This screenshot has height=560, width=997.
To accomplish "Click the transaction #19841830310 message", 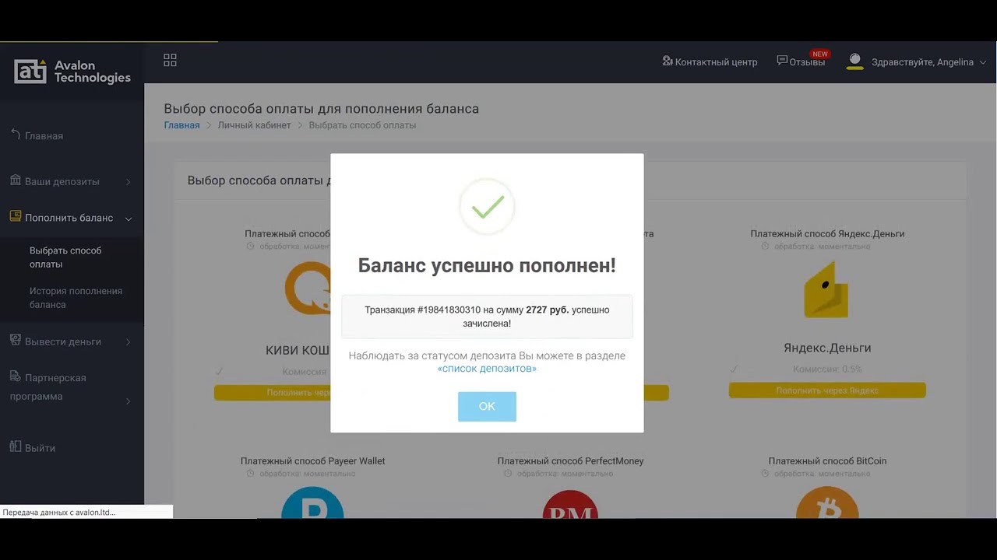I will [x=487, y=317].
